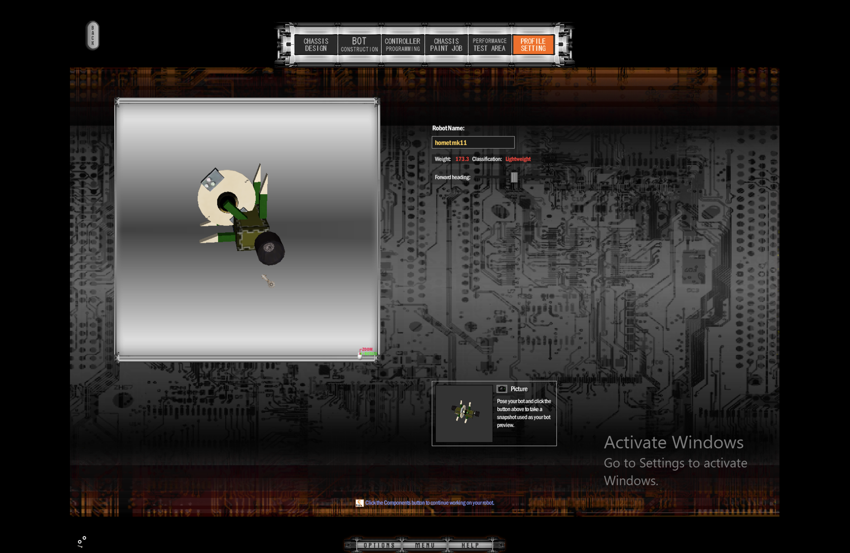This screenshot has height=553, width=850.
Task: Click the OPTIONS menu button
Action: (x=378, y=545)
